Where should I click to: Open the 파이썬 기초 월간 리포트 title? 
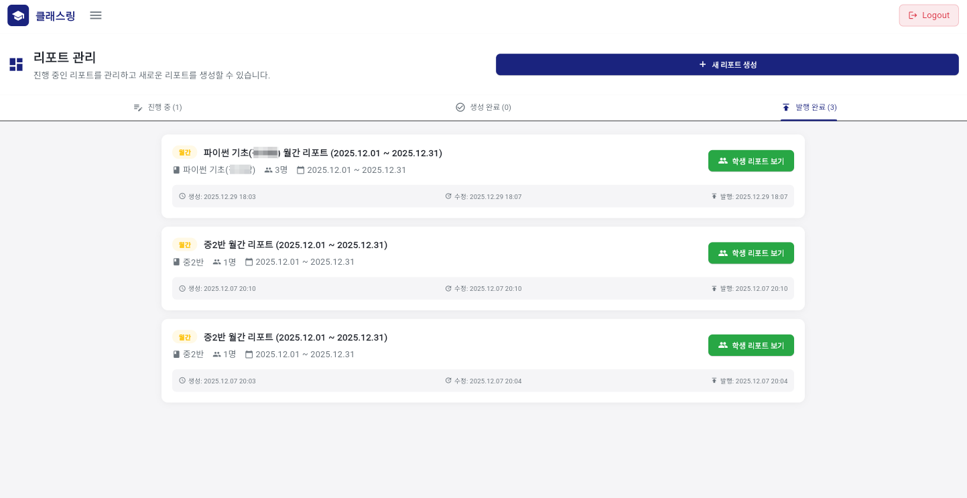(322, 153)
